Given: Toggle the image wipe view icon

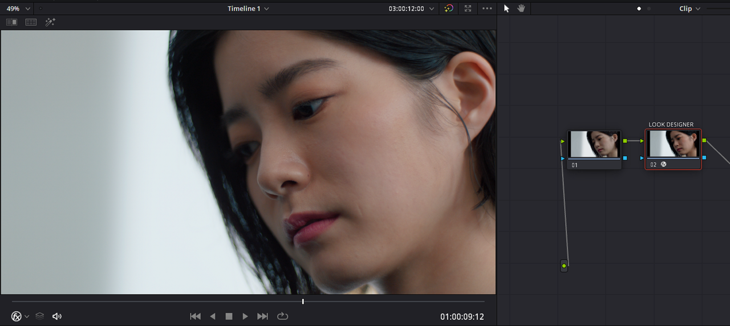Looking at the screenshot, I should click(12, 22).
